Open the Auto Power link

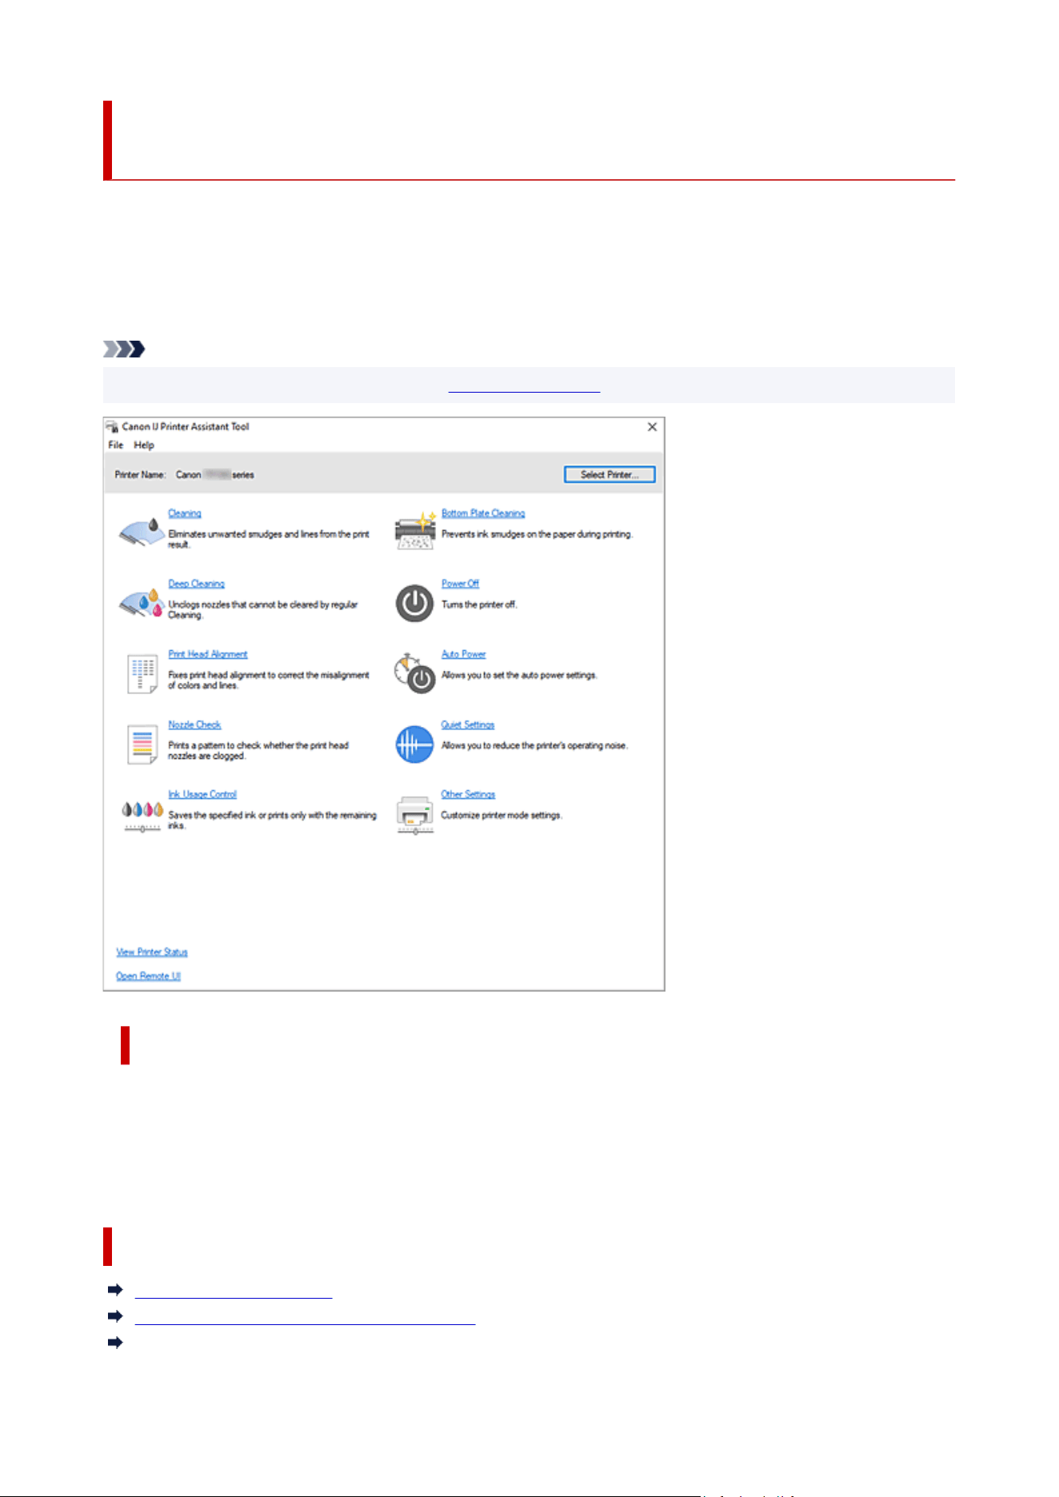(463, 654)
